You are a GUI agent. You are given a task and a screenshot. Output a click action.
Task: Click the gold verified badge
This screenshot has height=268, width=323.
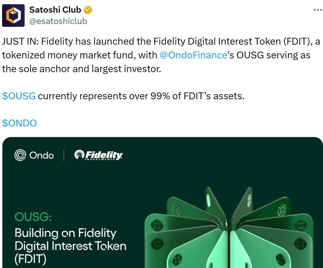pos(88,10)
